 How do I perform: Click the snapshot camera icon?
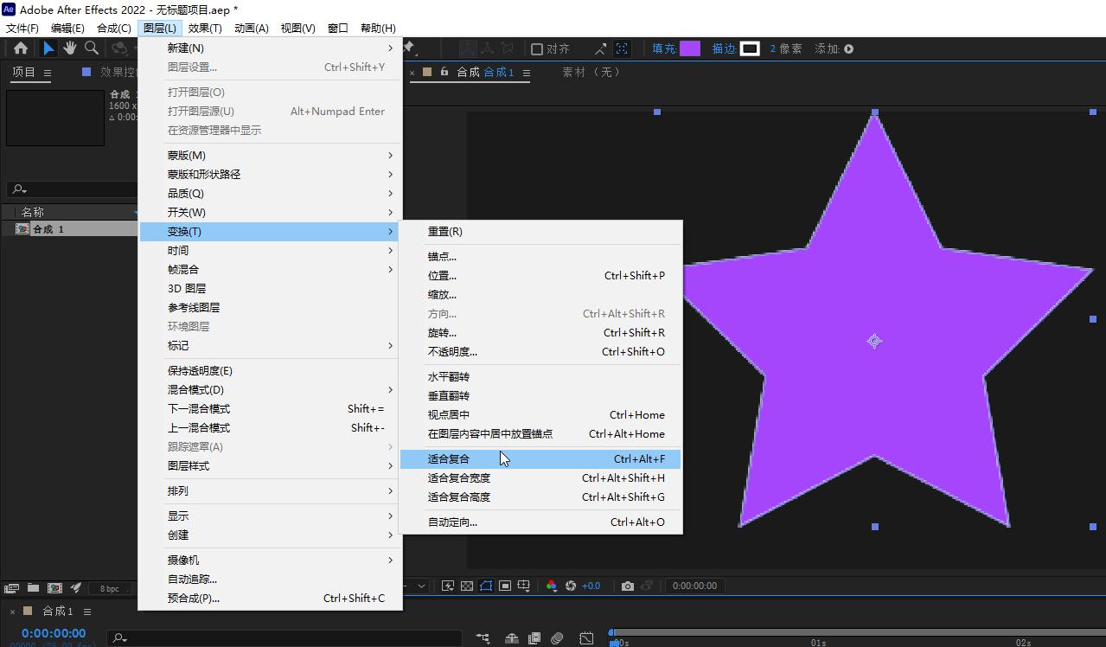[628, 586]
